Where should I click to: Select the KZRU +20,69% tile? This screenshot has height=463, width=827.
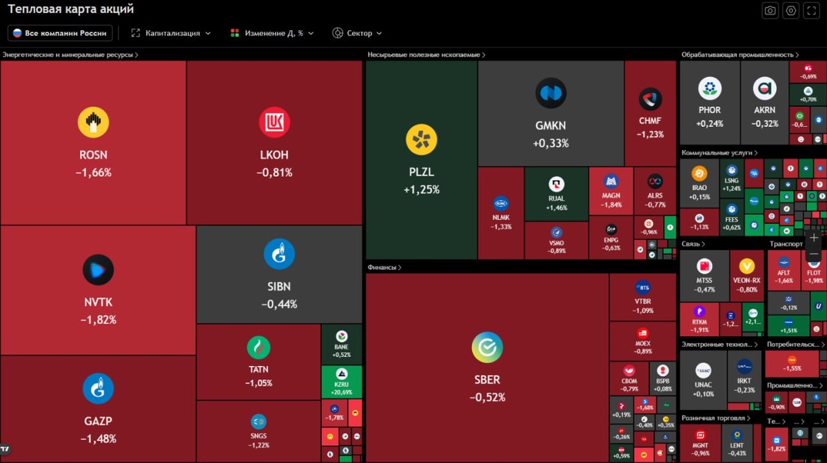click(x=341, y=382)
